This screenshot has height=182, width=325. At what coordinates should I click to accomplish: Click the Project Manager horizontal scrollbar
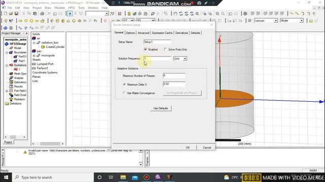(15, 137)
